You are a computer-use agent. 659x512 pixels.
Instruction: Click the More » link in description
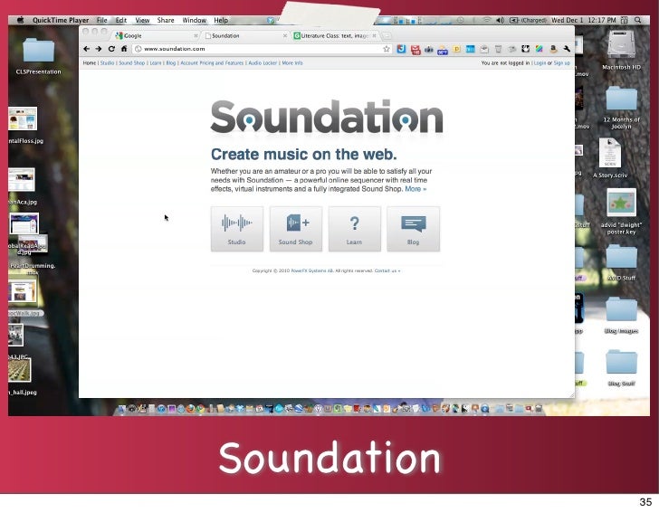[x=415, y=189]
